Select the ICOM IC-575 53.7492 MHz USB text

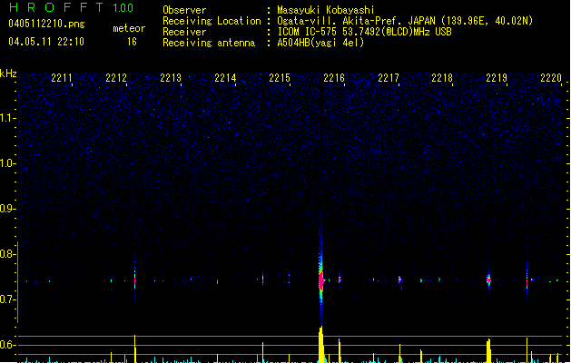365,32
